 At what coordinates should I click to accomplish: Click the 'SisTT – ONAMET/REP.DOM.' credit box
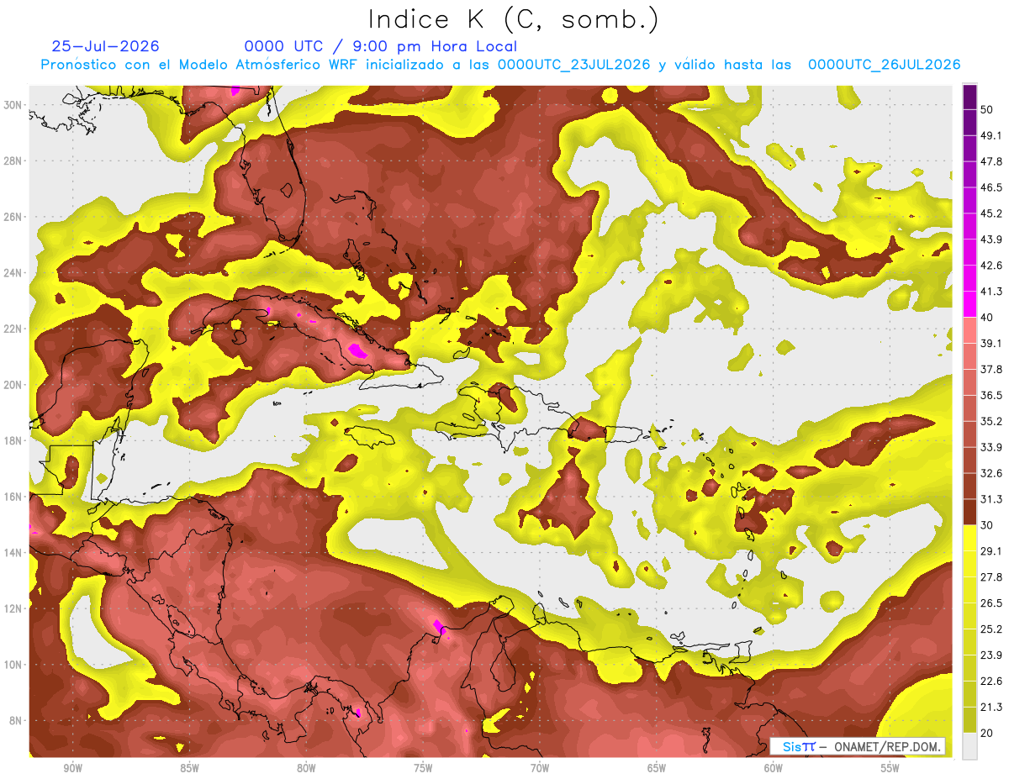(858, 746)
